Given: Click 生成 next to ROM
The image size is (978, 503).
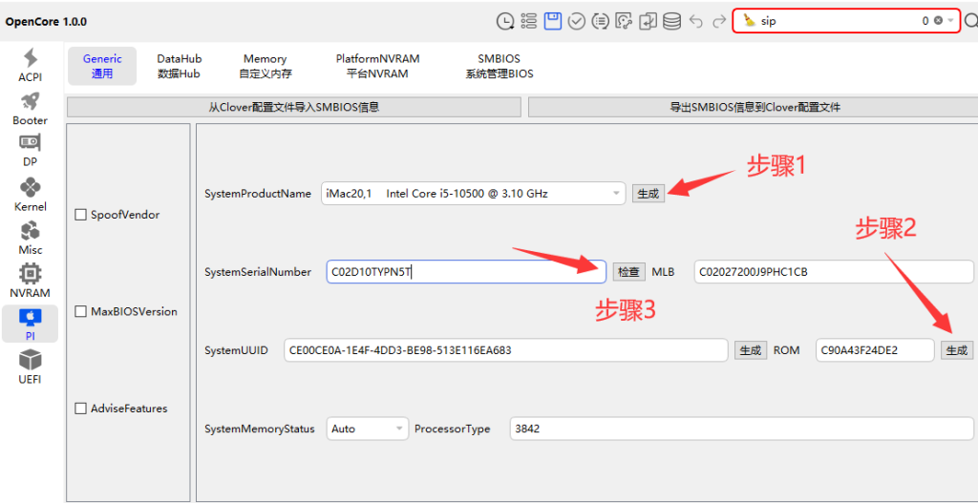Looking at the screenshot, I should (957, 350).
